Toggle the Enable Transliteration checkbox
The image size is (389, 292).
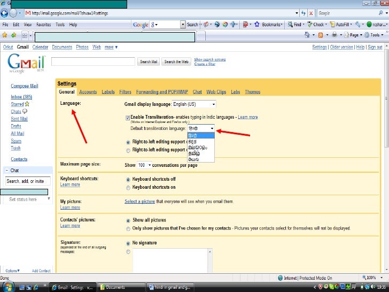tap(128, 118)
